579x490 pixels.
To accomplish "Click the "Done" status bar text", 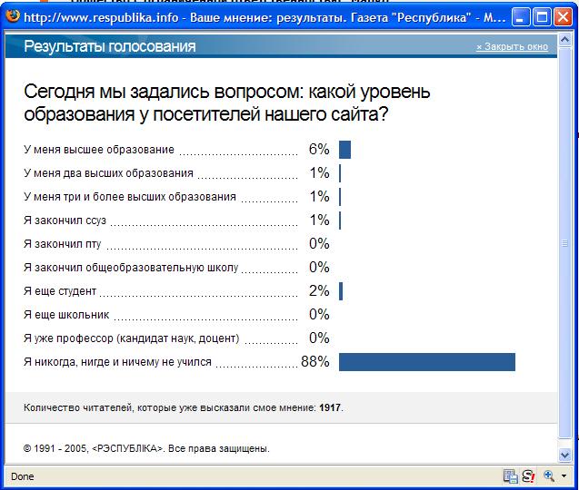I will coord(23,476).
